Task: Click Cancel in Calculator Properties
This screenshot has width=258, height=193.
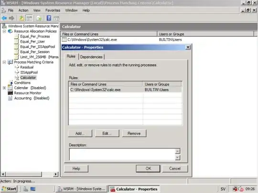Action: [x=175, y=169]
